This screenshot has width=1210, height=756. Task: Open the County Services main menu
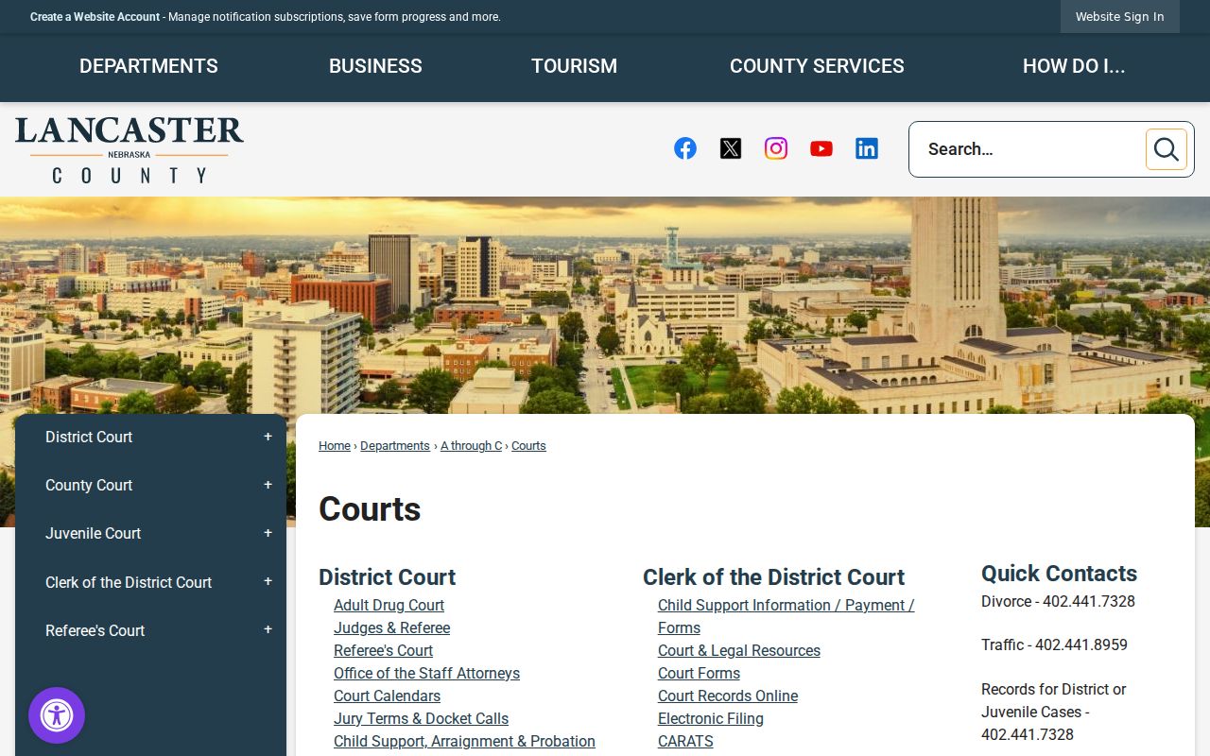[817, 66]
